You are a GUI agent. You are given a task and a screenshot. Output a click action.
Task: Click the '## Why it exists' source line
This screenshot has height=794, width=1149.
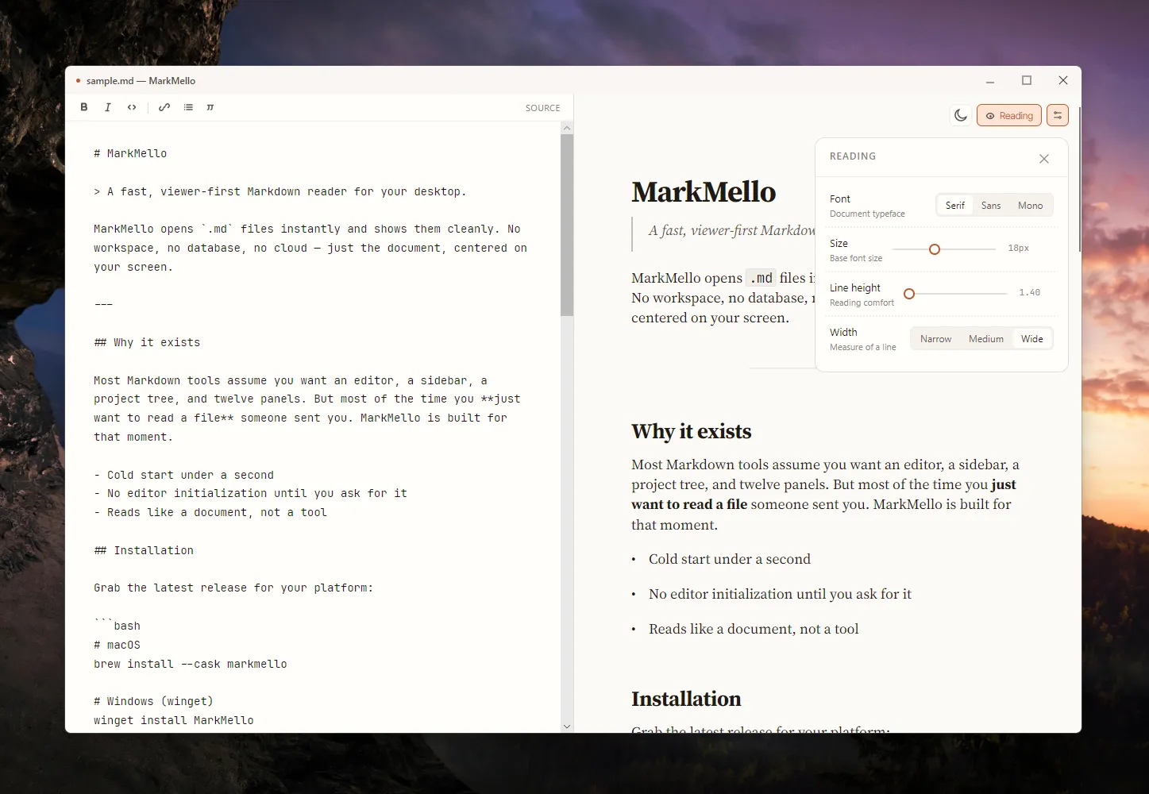[x=147, y=342]
